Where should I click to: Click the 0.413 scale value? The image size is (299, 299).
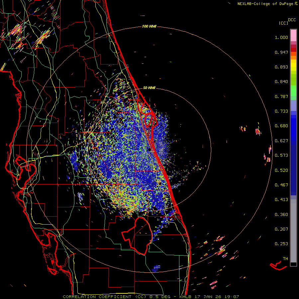[281, 200]
